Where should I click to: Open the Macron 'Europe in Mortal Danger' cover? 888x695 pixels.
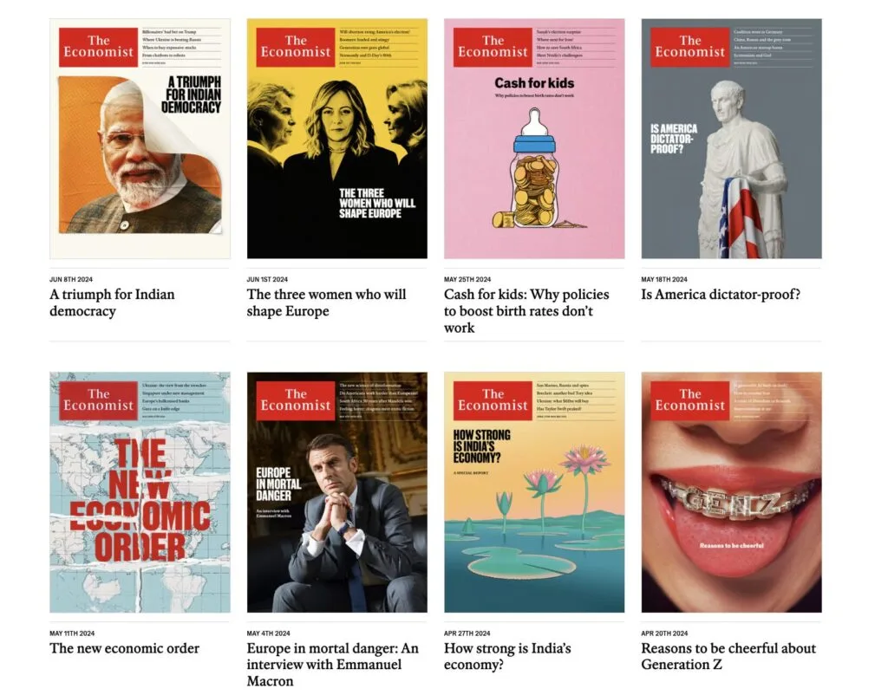[337, 492]
